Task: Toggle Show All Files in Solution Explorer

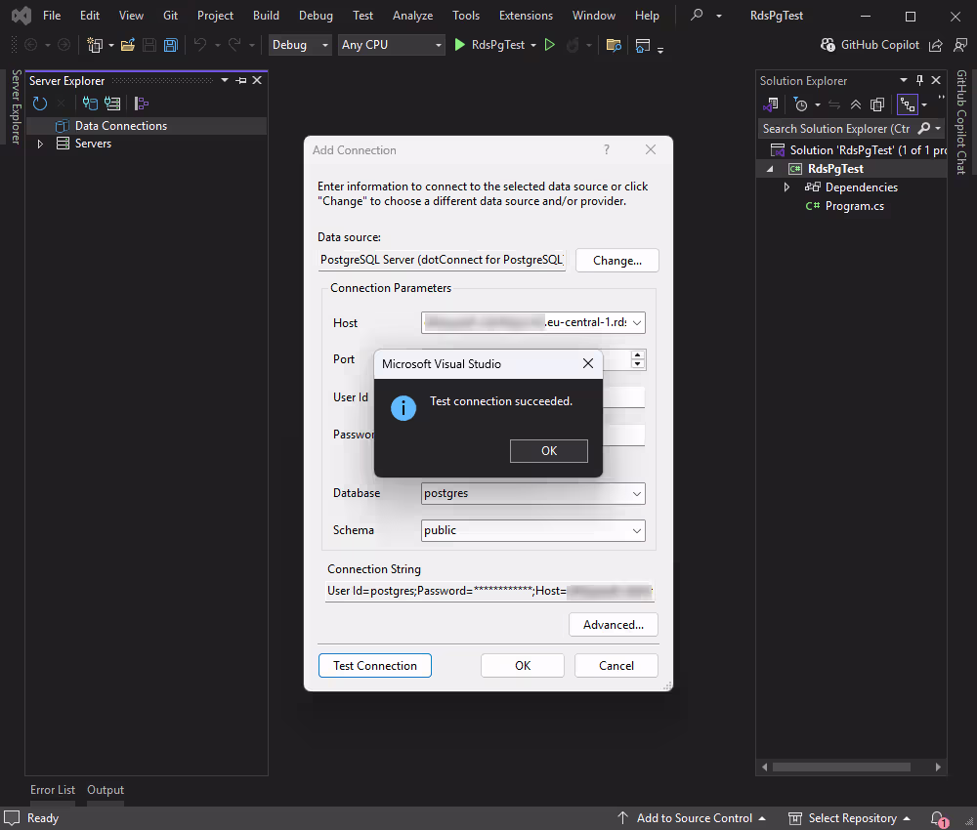Action: (x=876, y=104)
